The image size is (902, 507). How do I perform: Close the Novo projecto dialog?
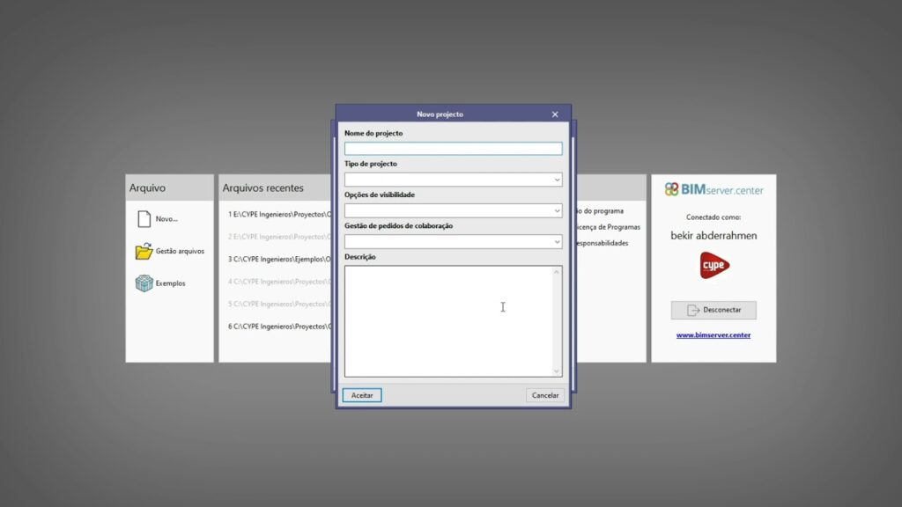point(555,114)
